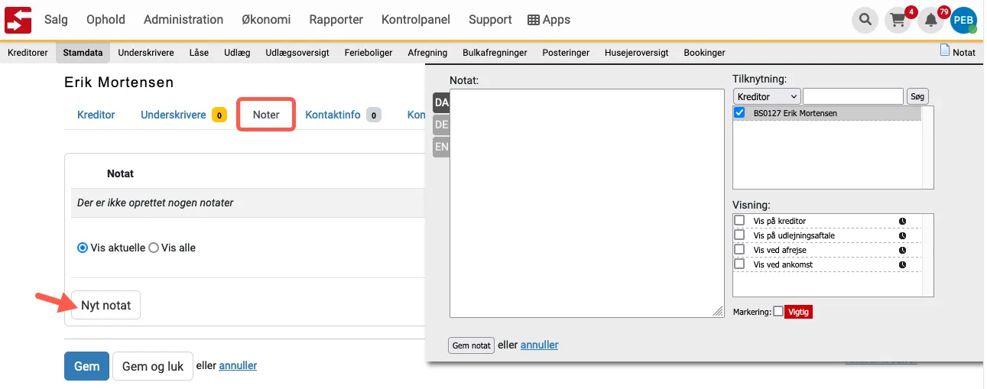Switch to the Kreditor tab for Erik Mortensen
Screen dimensions: 987x389
point(96,115)
